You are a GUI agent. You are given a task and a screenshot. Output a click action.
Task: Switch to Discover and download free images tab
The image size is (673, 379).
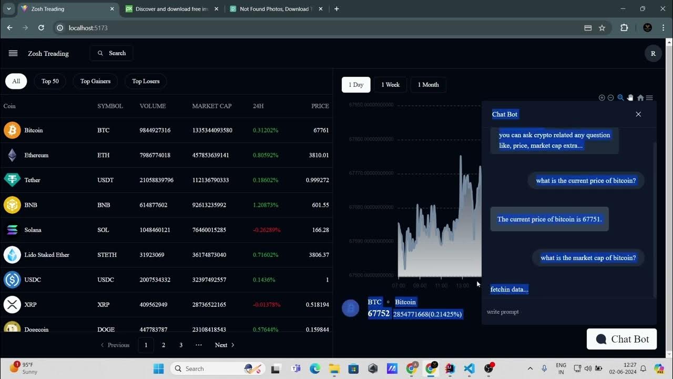point(172,9)
